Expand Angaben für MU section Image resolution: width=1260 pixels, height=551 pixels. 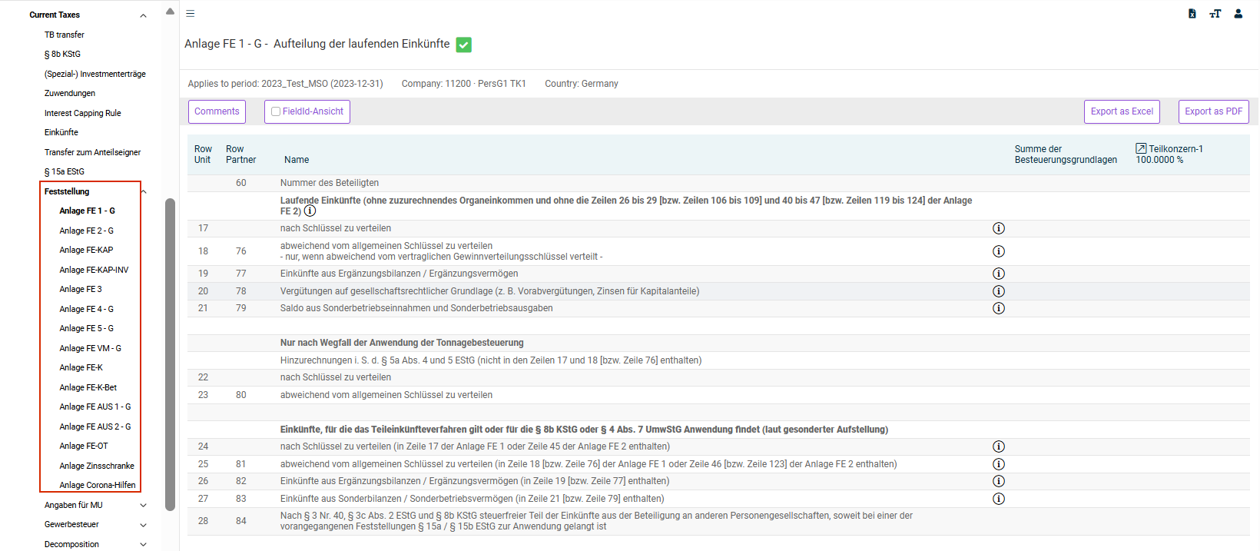[x=143, y=505]
